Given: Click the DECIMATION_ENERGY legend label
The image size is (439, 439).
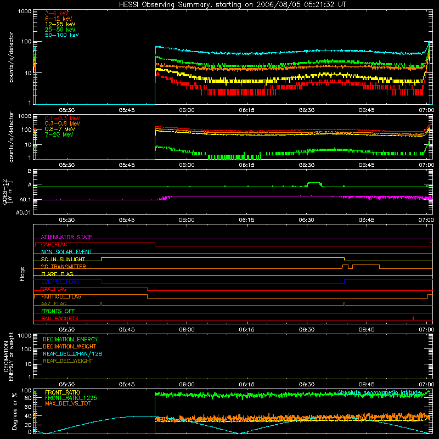Looking at the screenshot, I should click(70, 339).
